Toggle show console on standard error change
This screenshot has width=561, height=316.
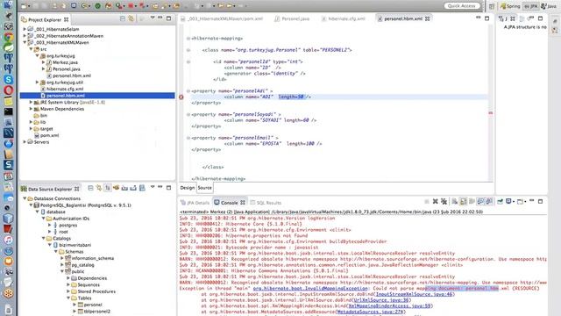(489, 202)
